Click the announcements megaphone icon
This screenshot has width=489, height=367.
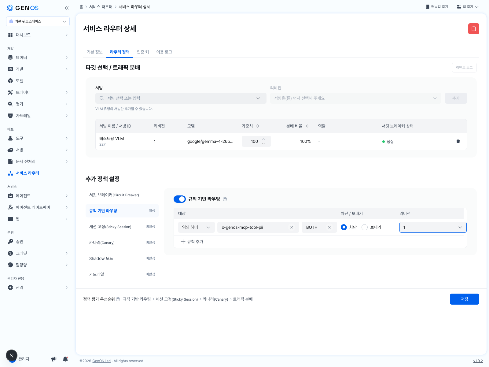click(x=54, y=359)
